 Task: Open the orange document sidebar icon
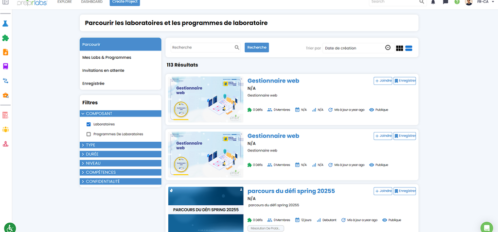click(5, 52)
